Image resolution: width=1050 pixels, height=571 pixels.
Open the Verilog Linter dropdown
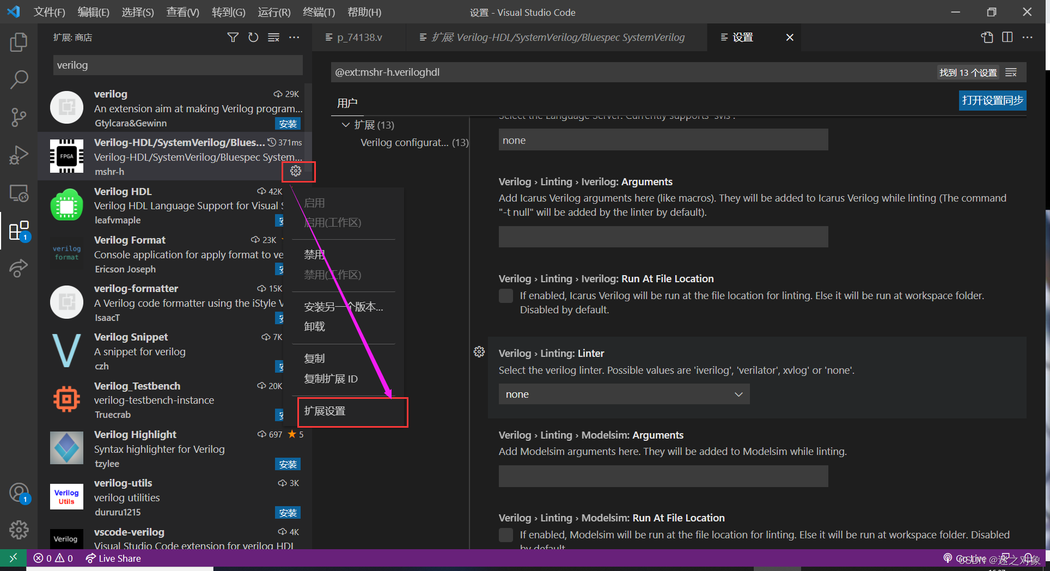(x=624, y=394)
